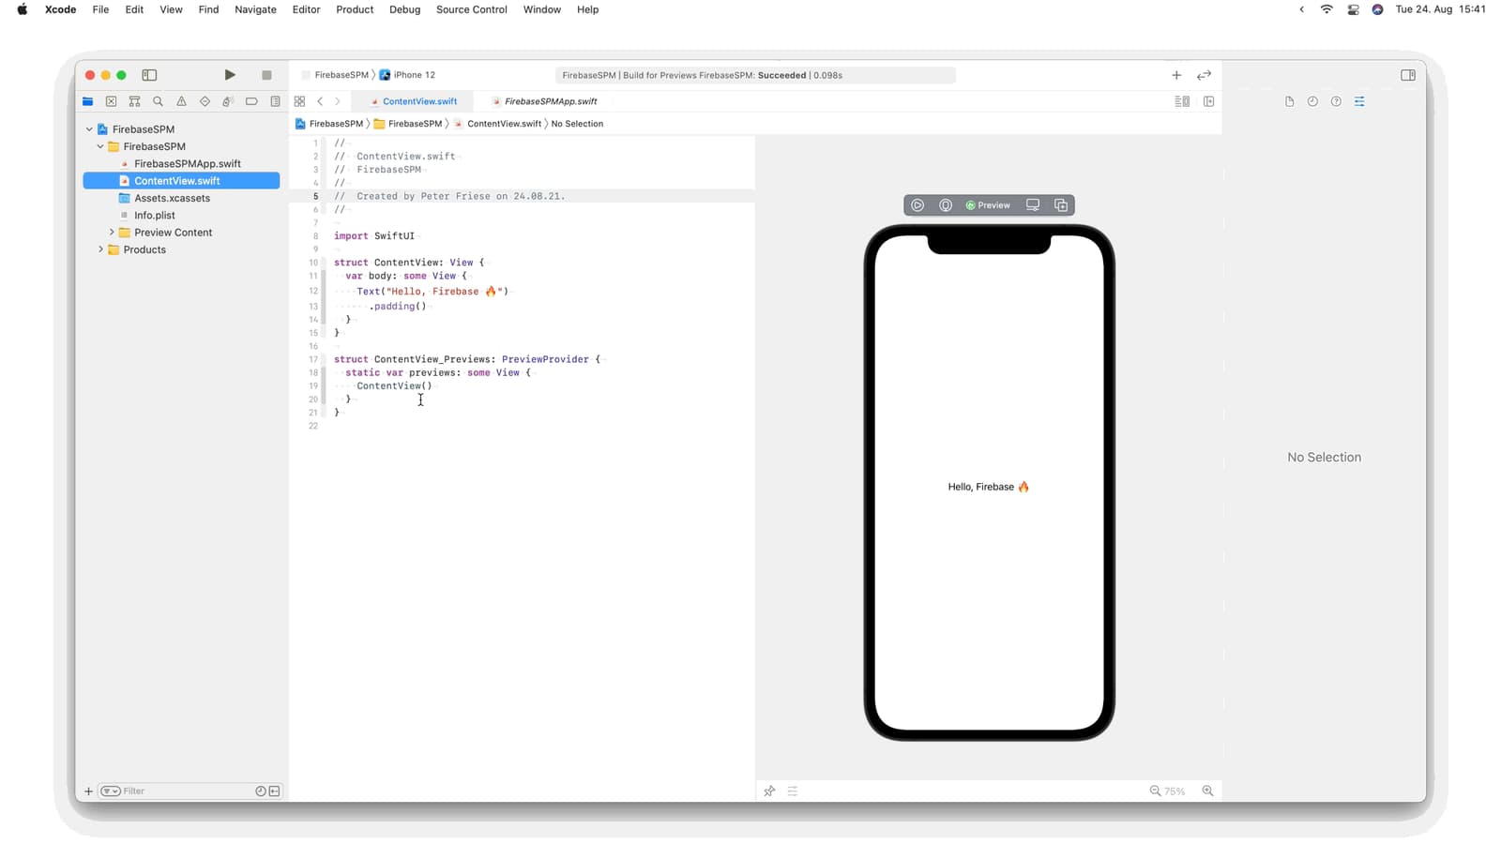Go back in editor history

point(320,101)
